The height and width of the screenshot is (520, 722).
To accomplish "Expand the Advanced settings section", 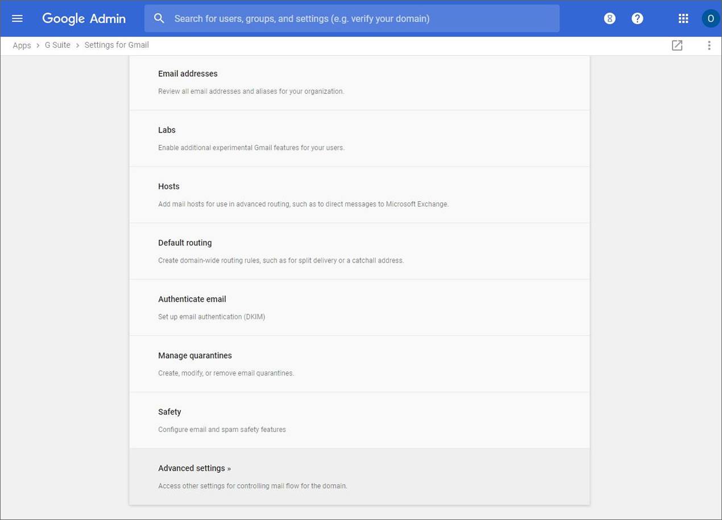I will 194,468.
